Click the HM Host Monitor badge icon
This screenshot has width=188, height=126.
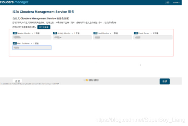tap(95, 33)
